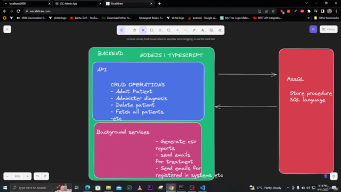Redo the last canvas action

45,176
